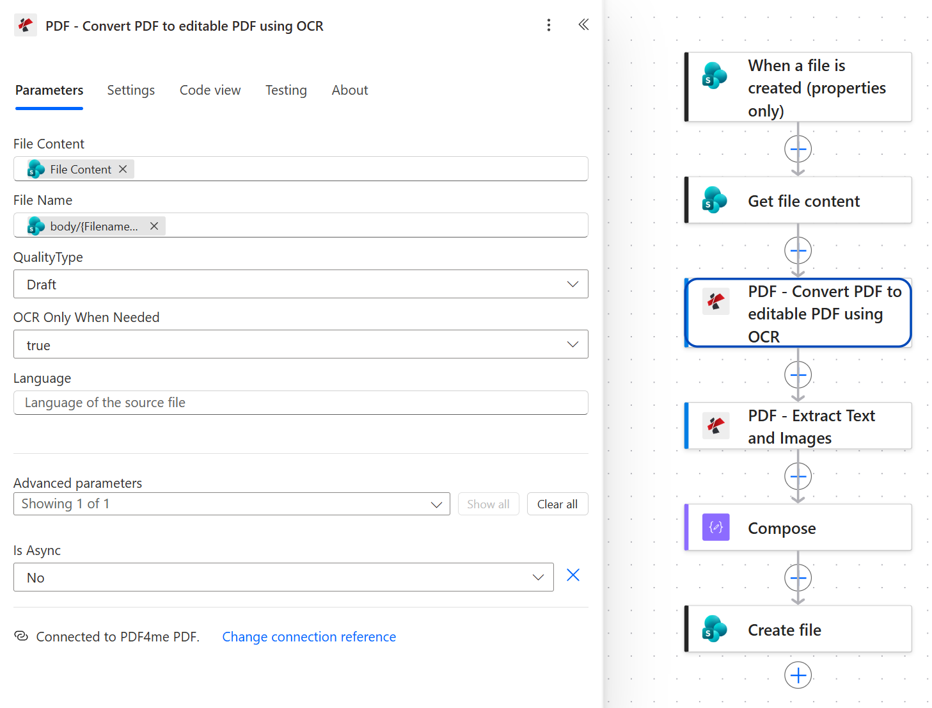Click Change connection reference link

click(309, 637)
